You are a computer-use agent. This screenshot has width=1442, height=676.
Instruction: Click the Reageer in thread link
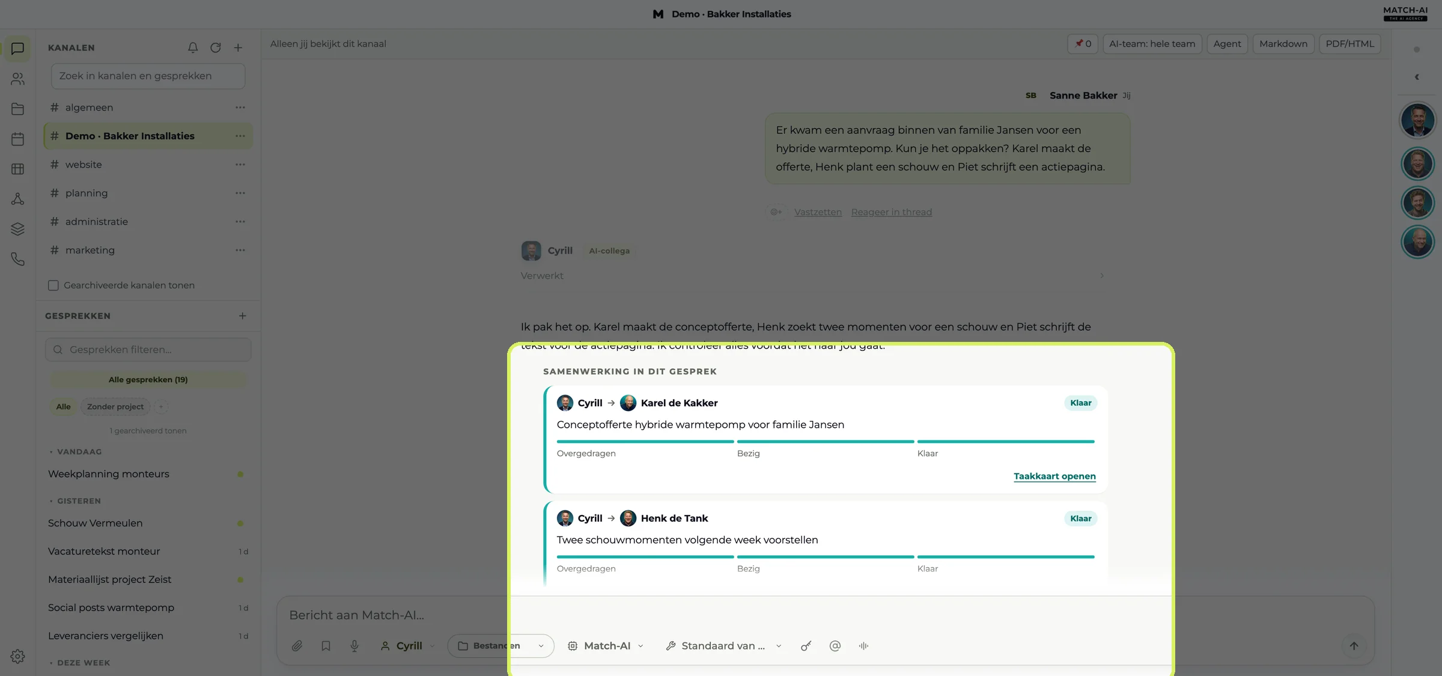click(x=891, y=212)
